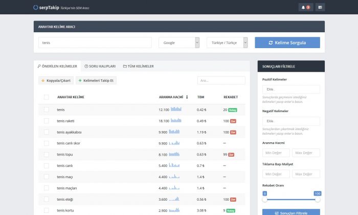Open the hamburger menu icon in header
The width and height of the screenshot is (358, 215).
click(320, 7)
